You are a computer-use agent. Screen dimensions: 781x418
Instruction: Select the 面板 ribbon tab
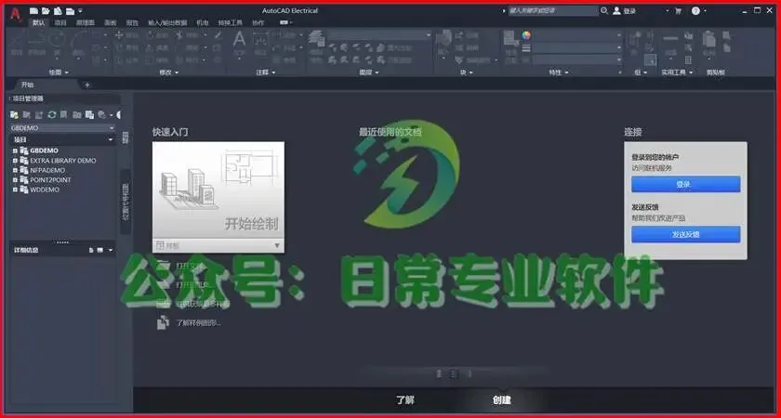(x=110, y=22)
